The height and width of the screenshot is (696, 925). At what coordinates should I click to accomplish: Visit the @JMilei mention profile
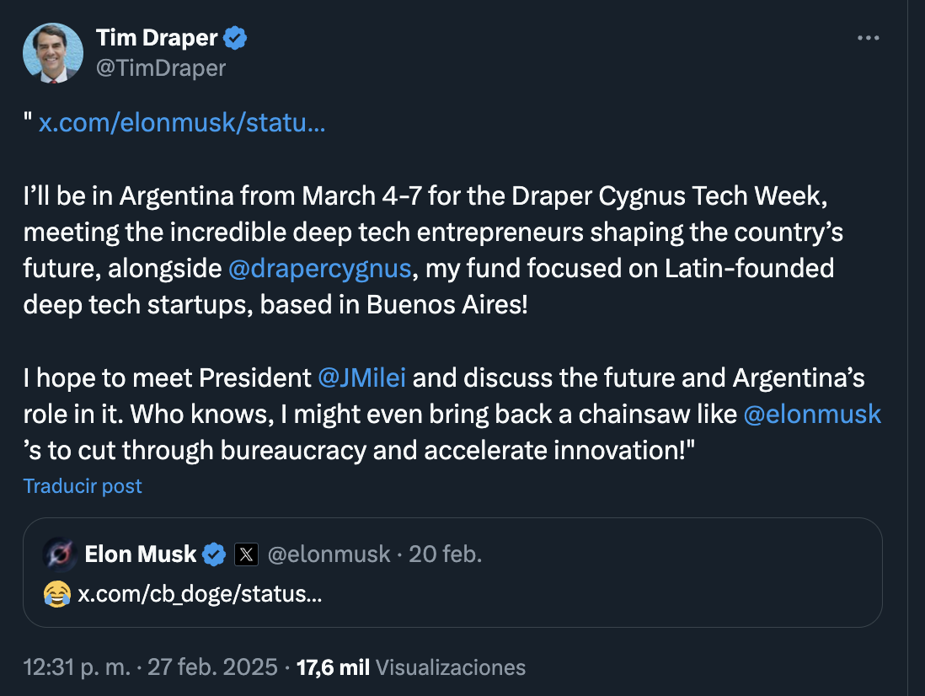(362, 377)
